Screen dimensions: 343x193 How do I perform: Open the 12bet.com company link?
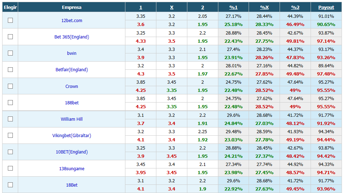[x=72, y=21]
